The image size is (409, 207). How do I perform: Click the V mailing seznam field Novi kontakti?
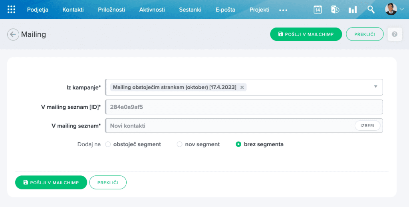[244, 125]
